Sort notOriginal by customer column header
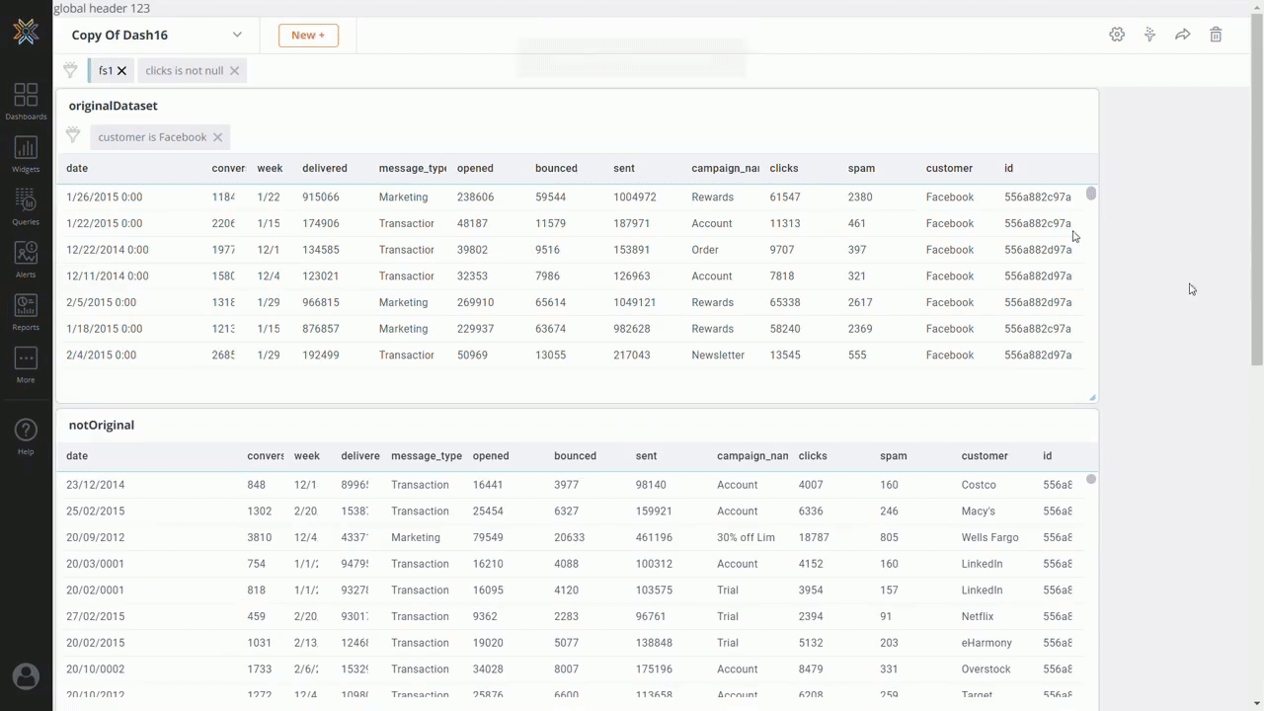Screen dimensions: 1264x711 [x=985, y=456]
